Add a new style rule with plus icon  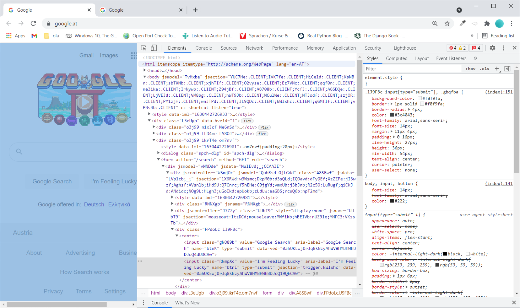[x=497, y=68]
